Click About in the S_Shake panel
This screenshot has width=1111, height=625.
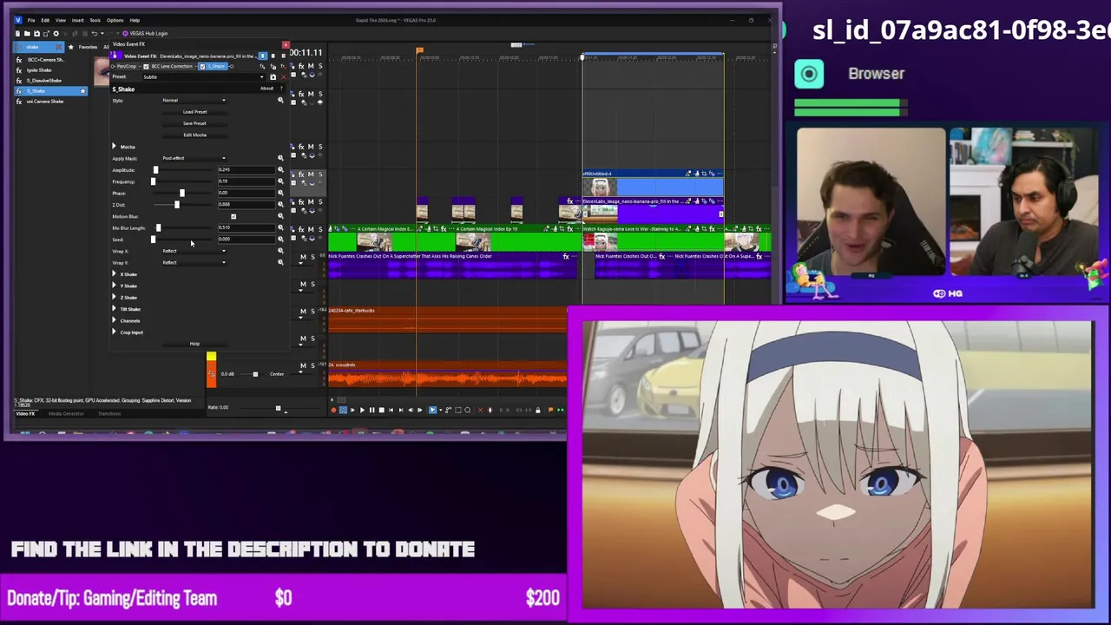[x=266, y=89]
